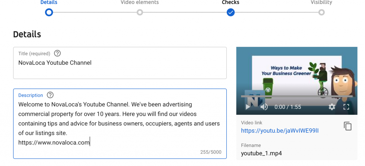Click the Title input field
The width and height of the screenshot is (365, 166).
tap(120, 63)
